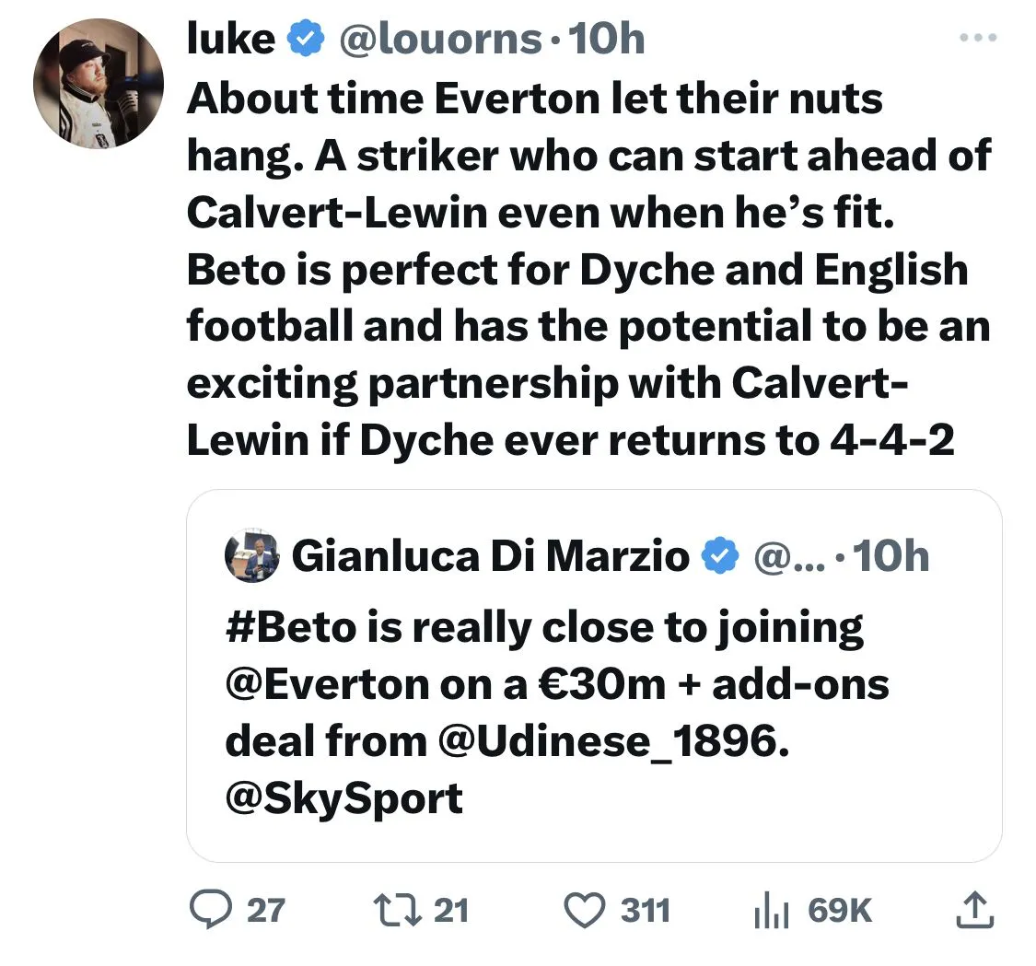Click the @SkySport mention
Screen dimensions: 1036x966
[343, 797]
